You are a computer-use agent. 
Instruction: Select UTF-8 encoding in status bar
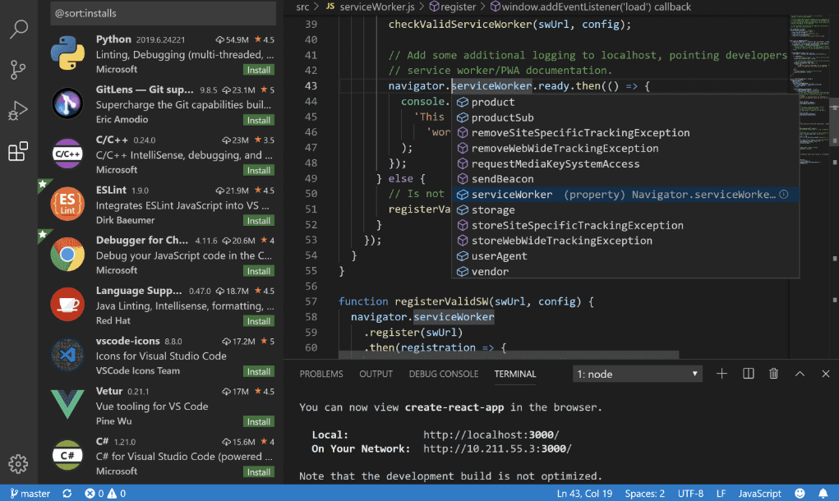pyautogui.click(x=690, y=494)
